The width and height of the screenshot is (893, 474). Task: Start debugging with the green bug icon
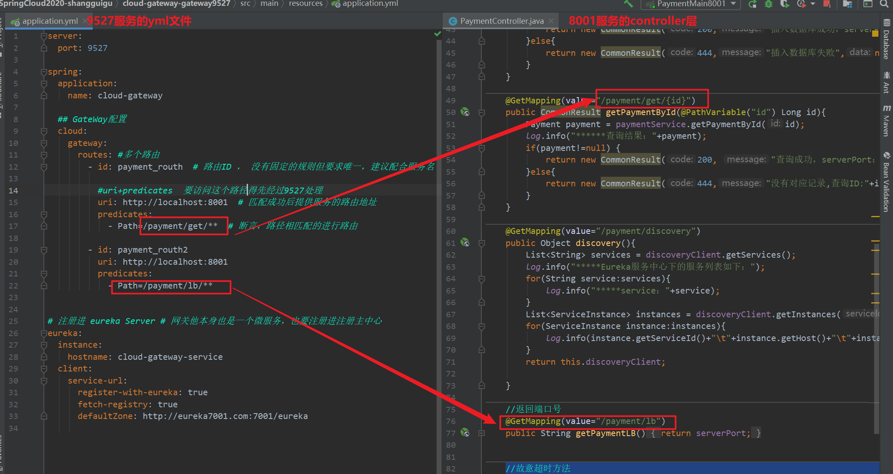point(769,4)
